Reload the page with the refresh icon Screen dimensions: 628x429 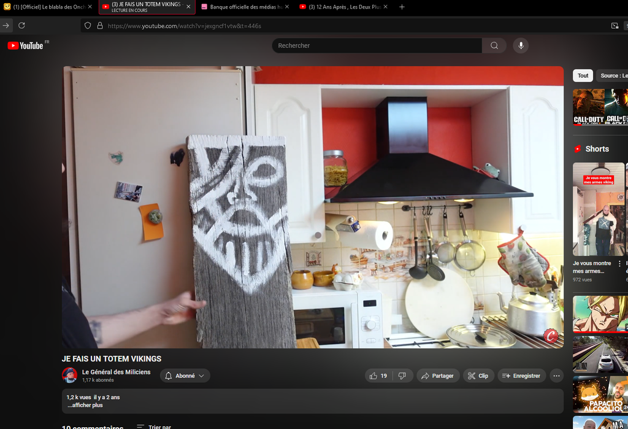tap(21, 26)
